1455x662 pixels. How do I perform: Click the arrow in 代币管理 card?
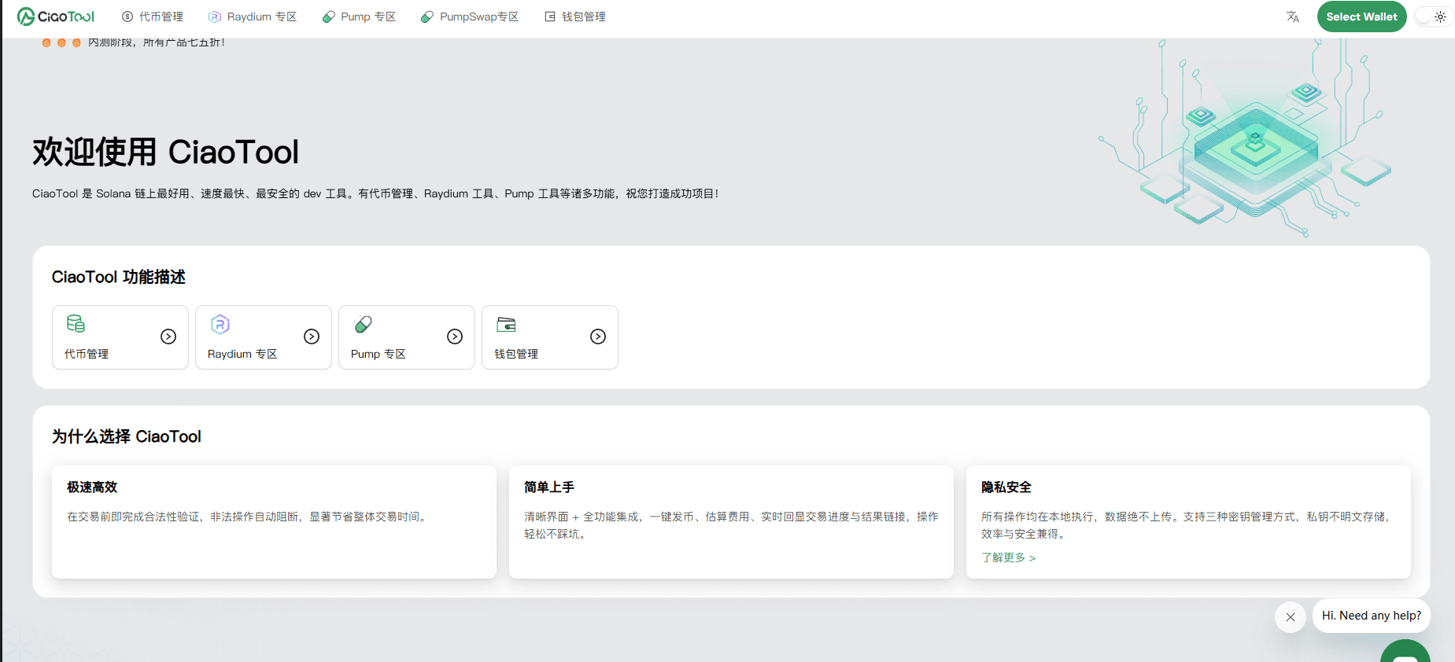168,337
